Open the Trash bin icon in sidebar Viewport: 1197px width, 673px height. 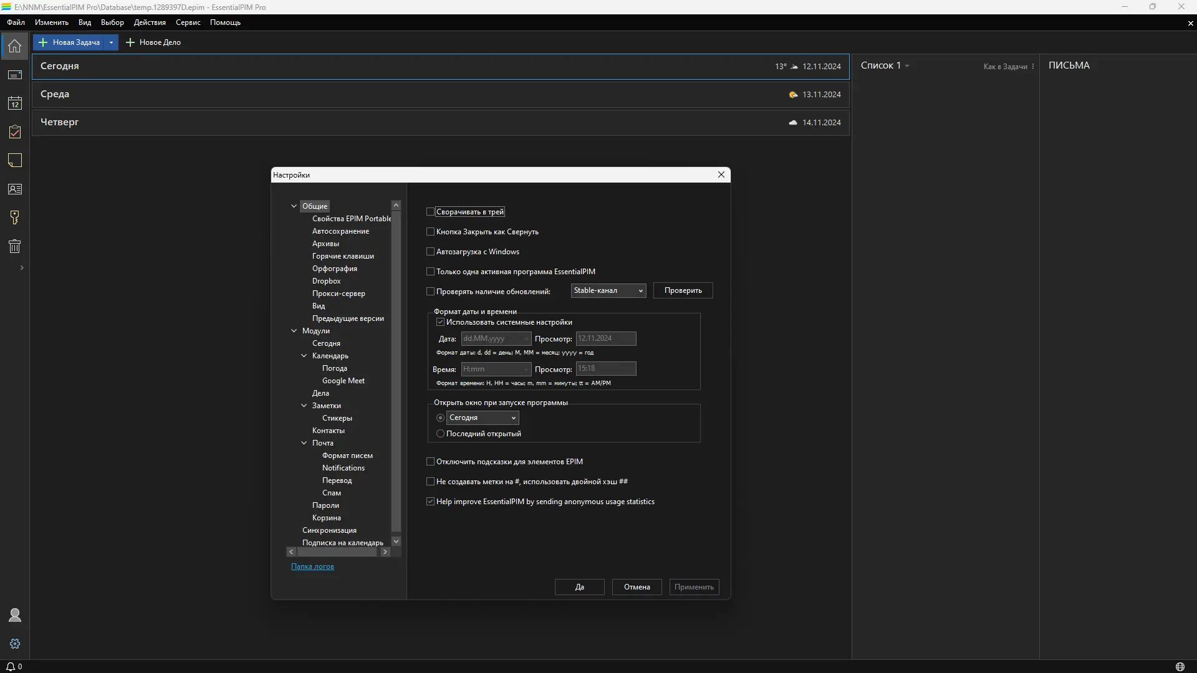click(x=15, y=246)
